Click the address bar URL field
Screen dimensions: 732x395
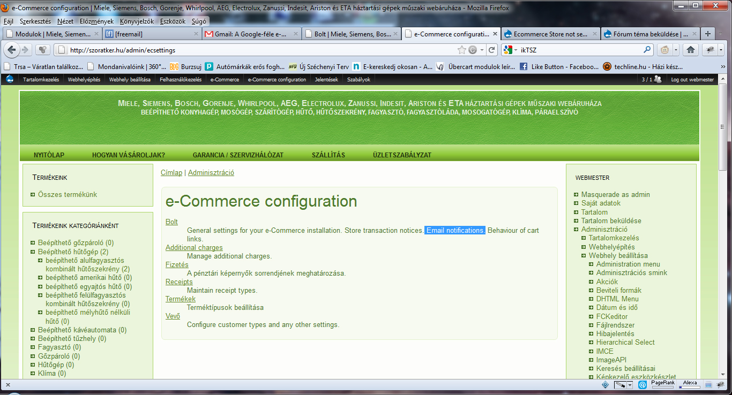[x=262, y=50]
